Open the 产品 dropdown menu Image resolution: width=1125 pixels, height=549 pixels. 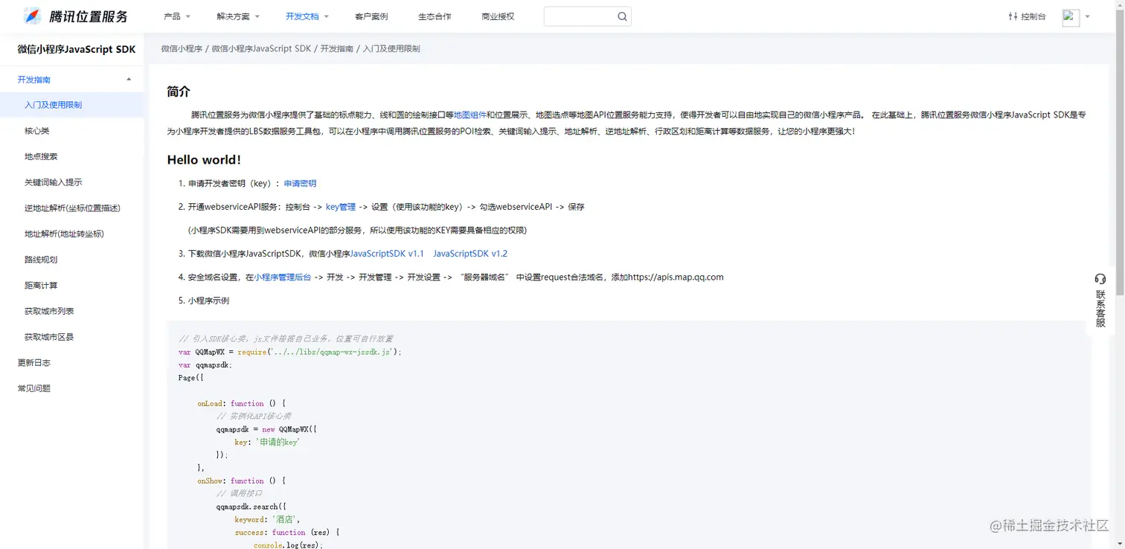pos(177,16)
